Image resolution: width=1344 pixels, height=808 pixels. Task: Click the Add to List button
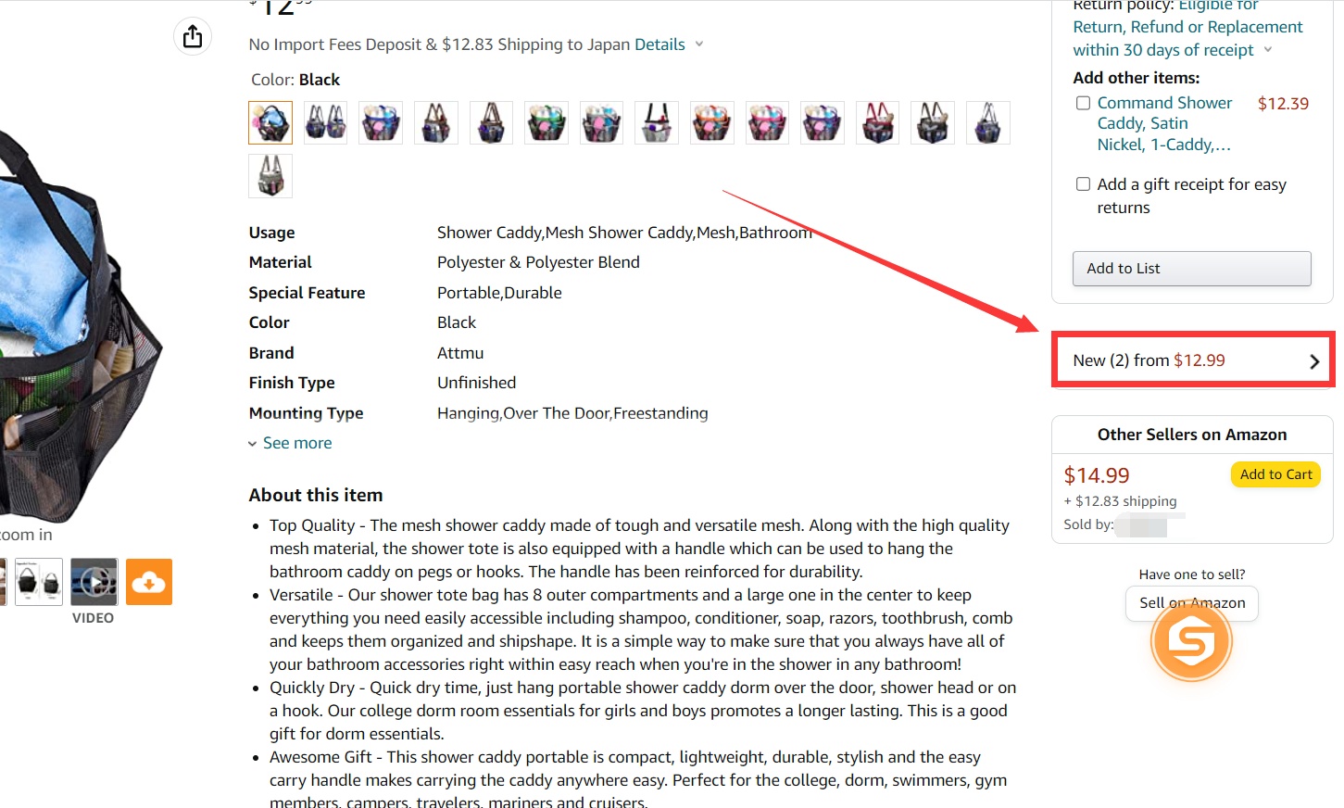[1191, 269]
